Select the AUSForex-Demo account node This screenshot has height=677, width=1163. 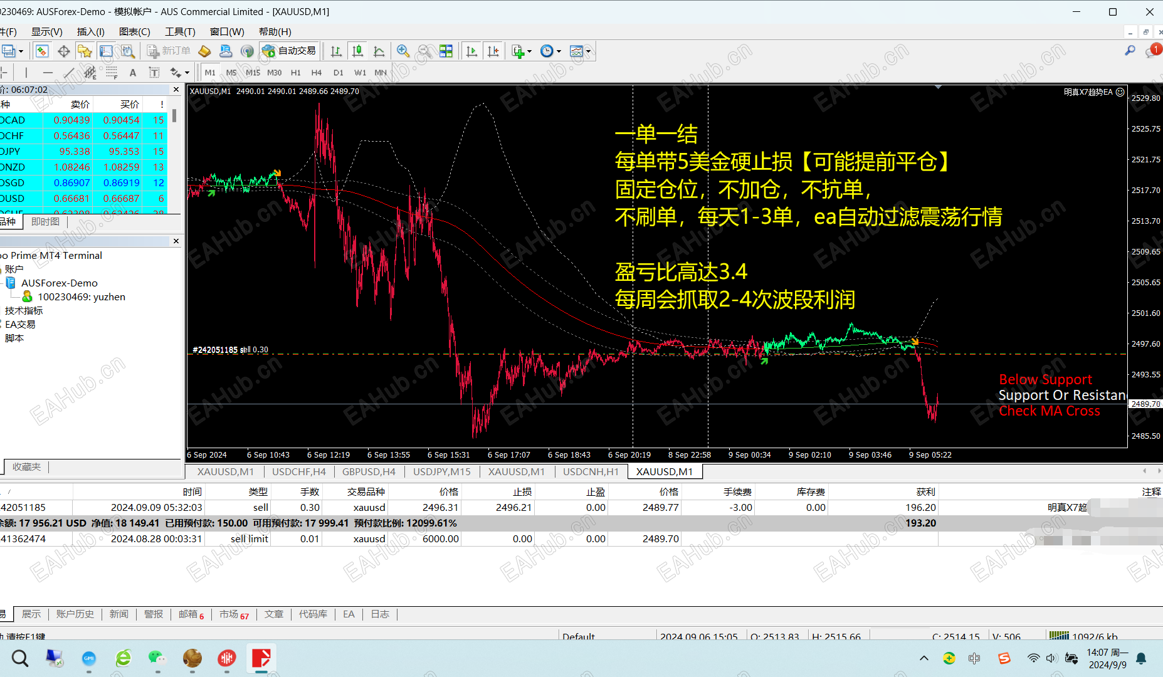click(x=60, y=283)
